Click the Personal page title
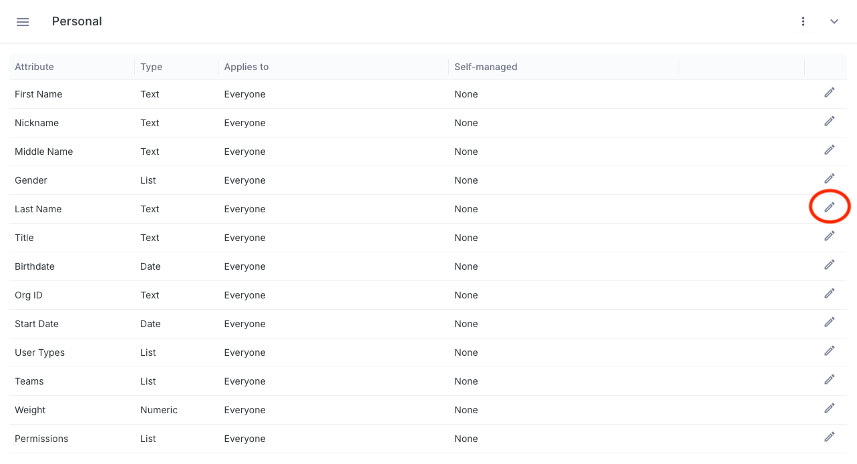The height and width of the screenshot is (464, 857). [77, 21]
